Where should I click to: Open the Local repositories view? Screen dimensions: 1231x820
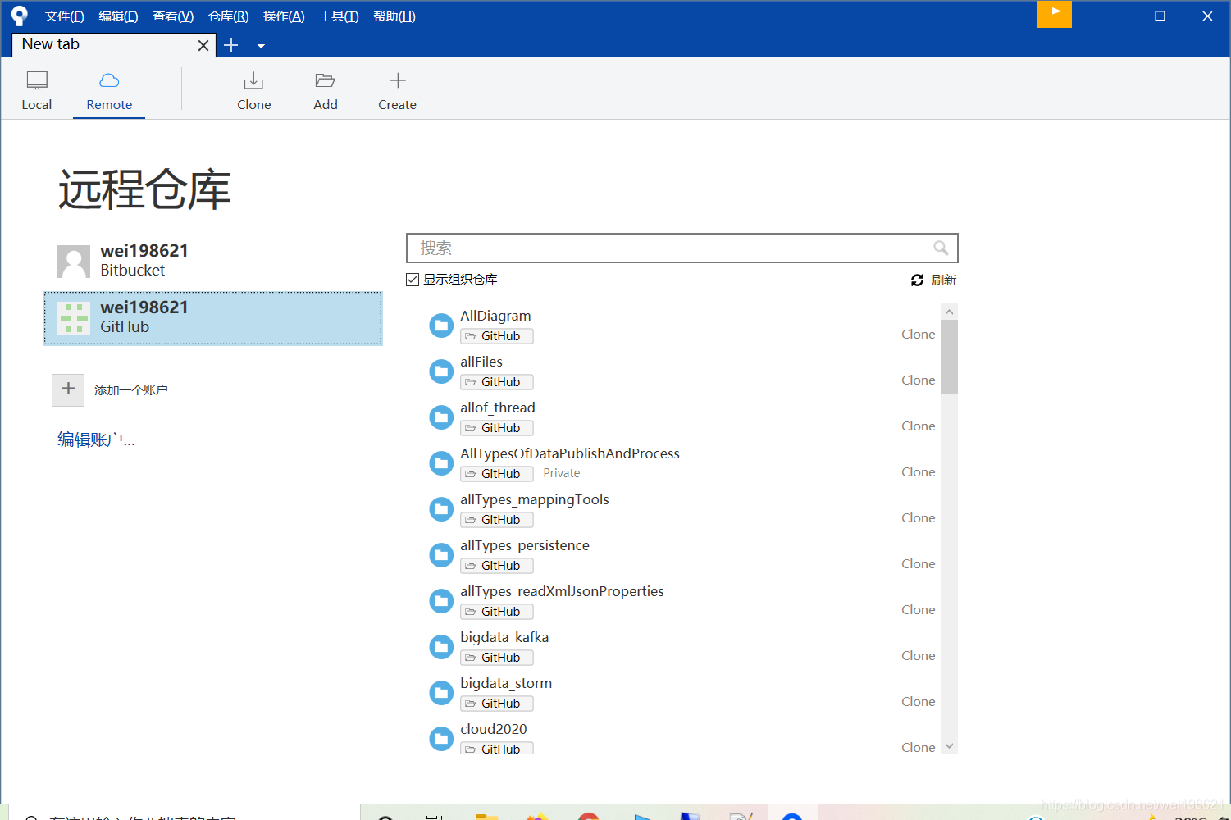click(x=37, y=90)
